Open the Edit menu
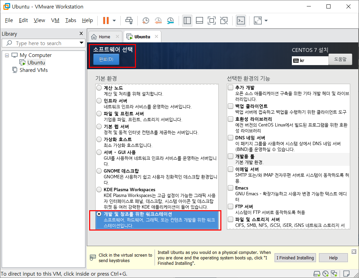The height and width of the screenshot is (278, 359). click(x=23, y=20)
